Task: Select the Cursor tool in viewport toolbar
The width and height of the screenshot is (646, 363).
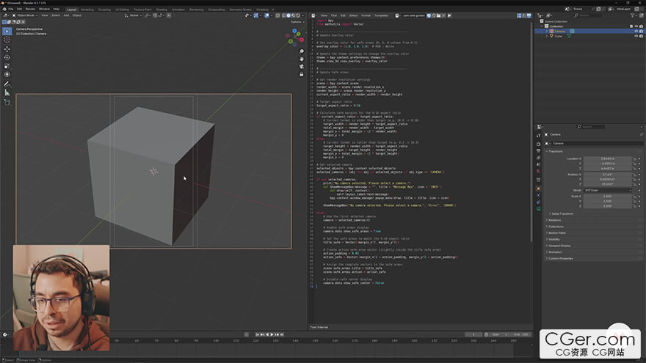Action: (7, 40)
